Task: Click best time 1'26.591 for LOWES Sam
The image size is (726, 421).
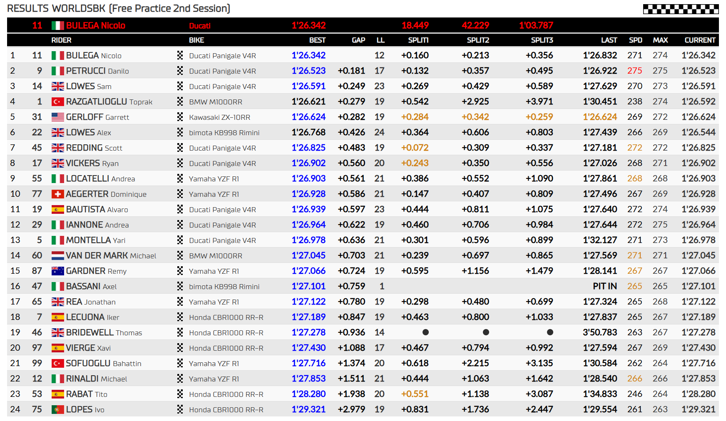Action: click(308, 87)
